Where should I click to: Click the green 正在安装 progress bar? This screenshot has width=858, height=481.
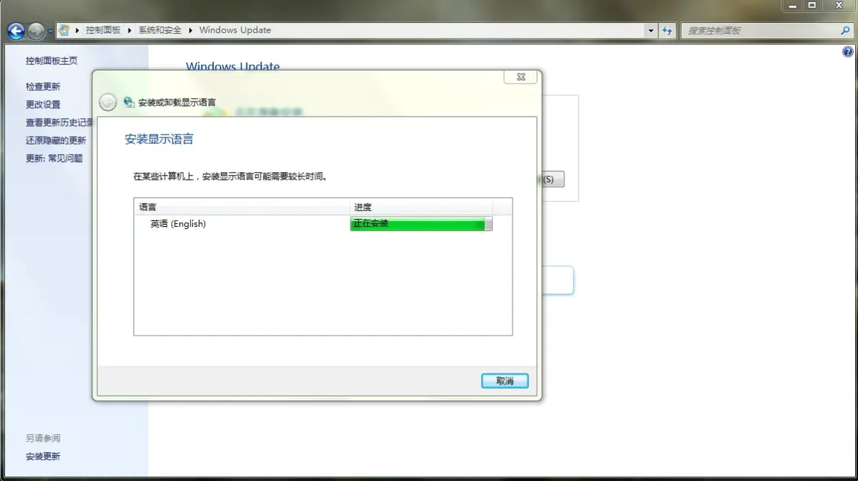[x=421, y=224]
